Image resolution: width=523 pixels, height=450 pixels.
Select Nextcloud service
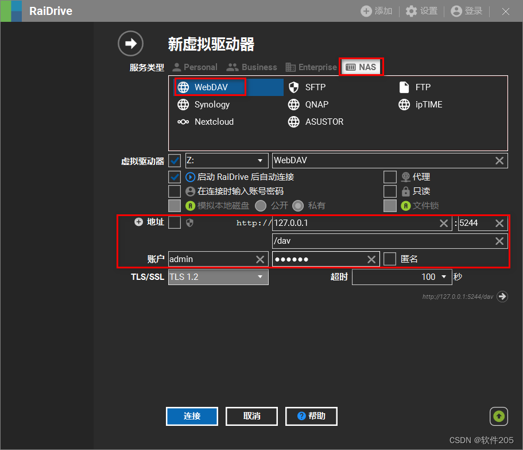(205, 122)
